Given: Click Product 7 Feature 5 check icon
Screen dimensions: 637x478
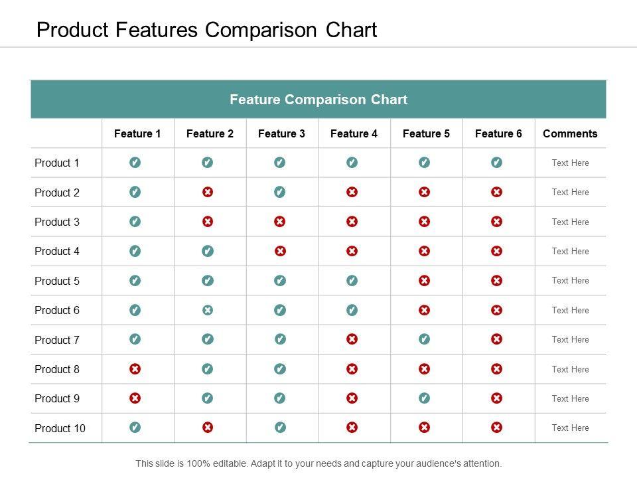Looking at the screenshot, I should pos(425,340).
